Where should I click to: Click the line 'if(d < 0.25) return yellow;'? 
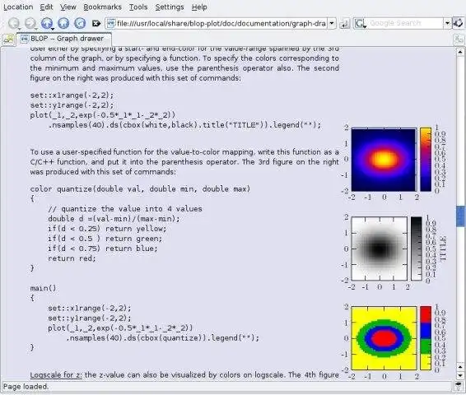pos(107,229)
